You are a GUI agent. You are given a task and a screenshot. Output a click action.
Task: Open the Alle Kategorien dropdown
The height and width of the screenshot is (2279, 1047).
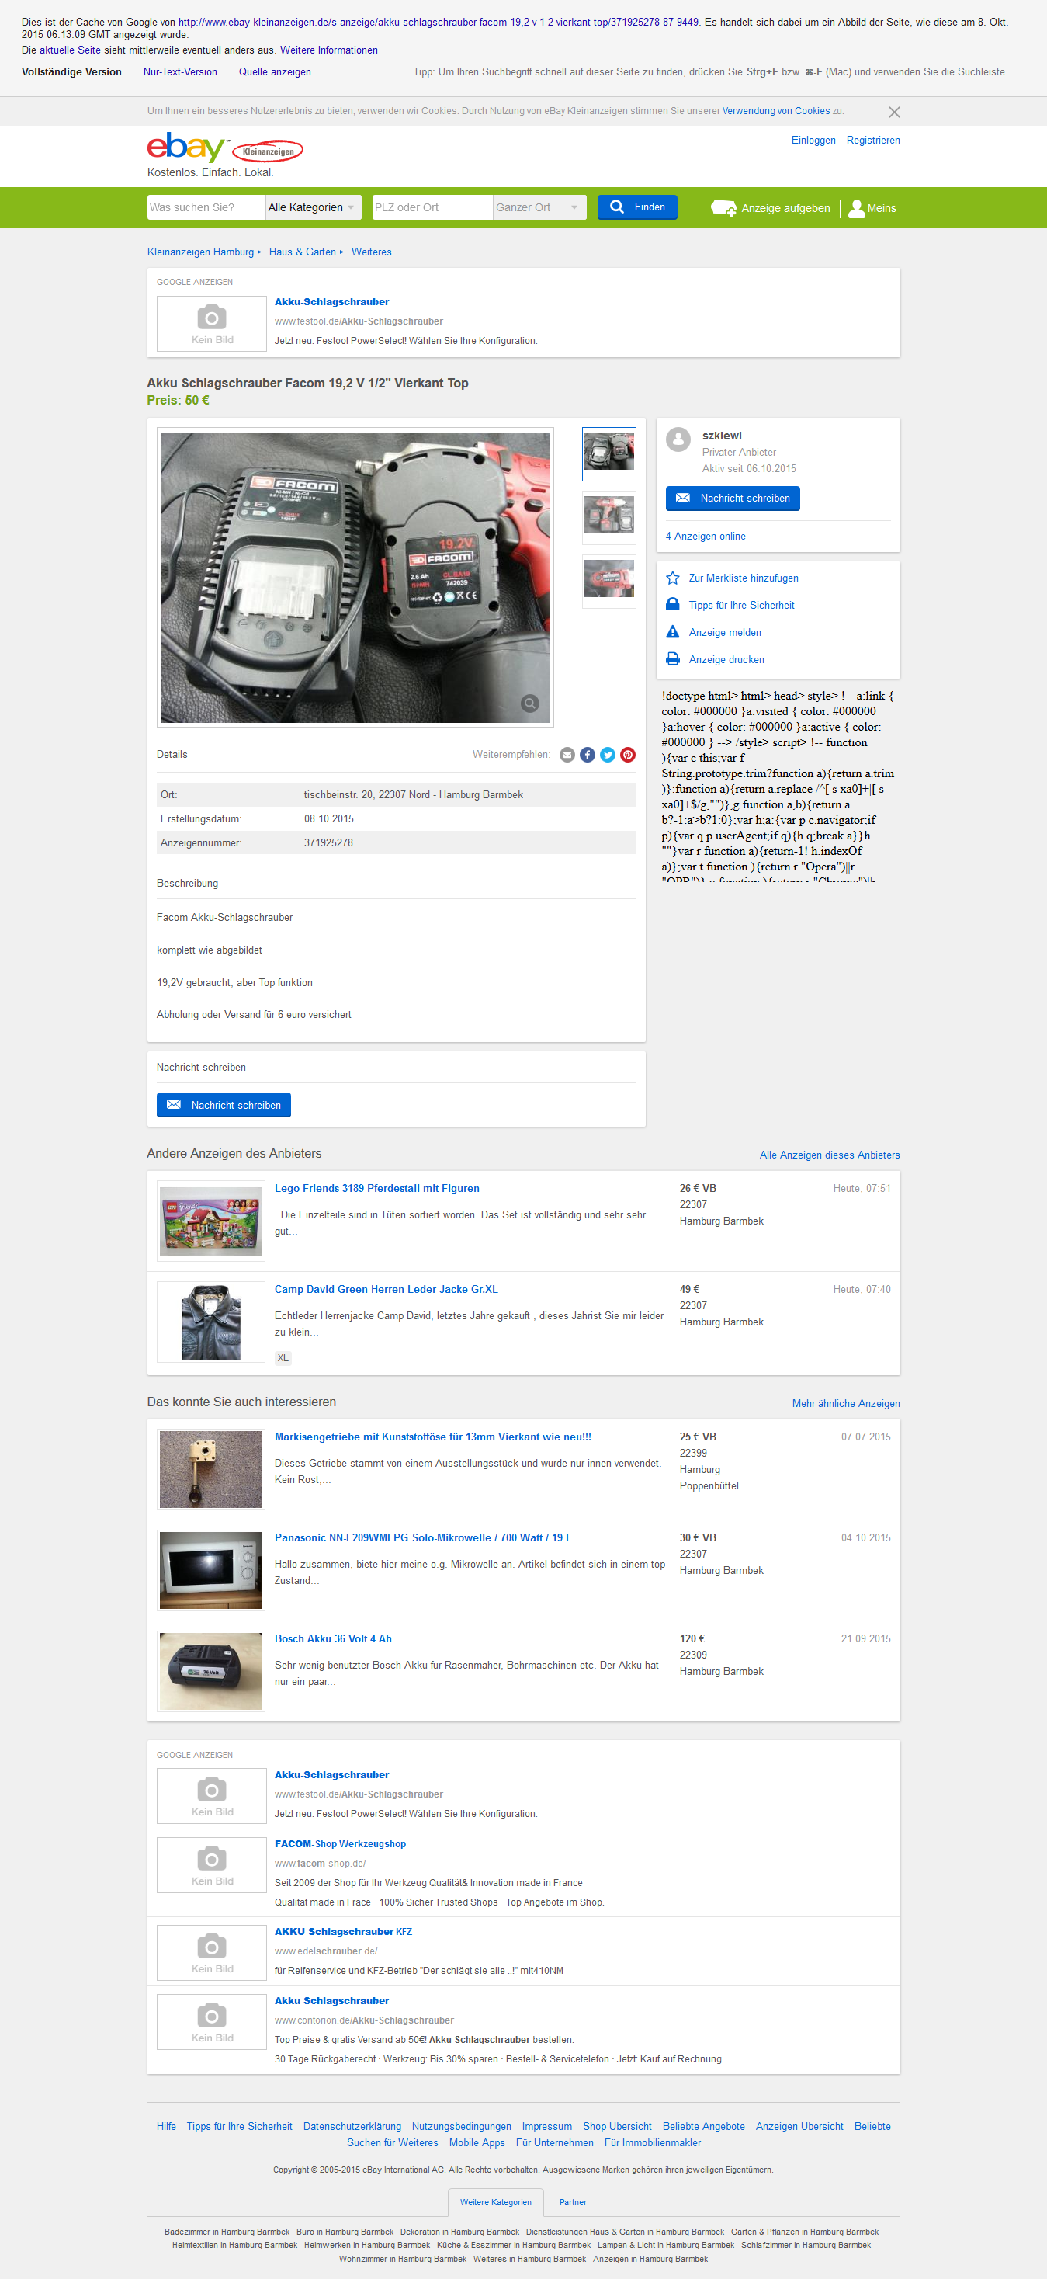pyautogui.click(x=314, y=207)
